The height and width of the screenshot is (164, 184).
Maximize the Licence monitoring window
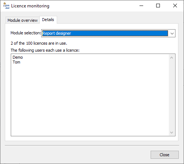(x=158, y=6)
